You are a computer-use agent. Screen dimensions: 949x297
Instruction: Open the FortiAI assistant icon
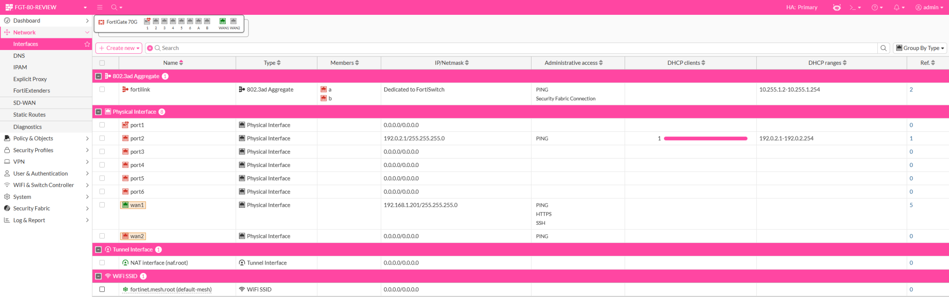pos(837,7)
